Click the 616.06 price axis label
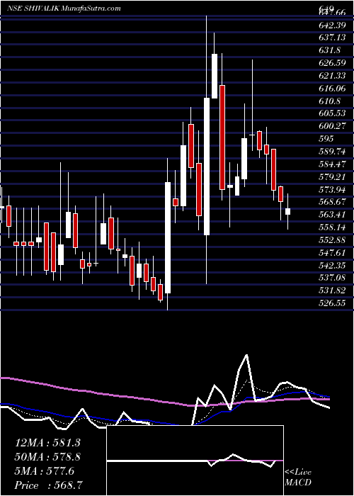Viewport: 354px width, 496px height. 332,89
